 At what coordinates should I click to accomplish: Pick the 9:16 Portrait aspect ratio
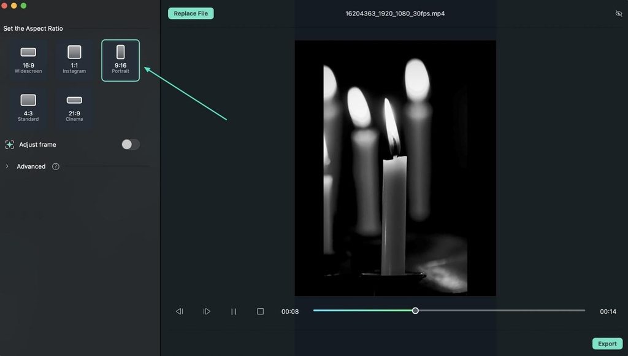(x=121, y=60)
